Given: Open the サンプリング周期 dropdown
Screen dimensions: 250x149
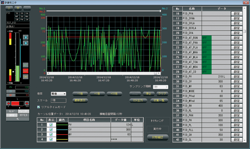Looking at the screenshot, I should coord(160,87).
